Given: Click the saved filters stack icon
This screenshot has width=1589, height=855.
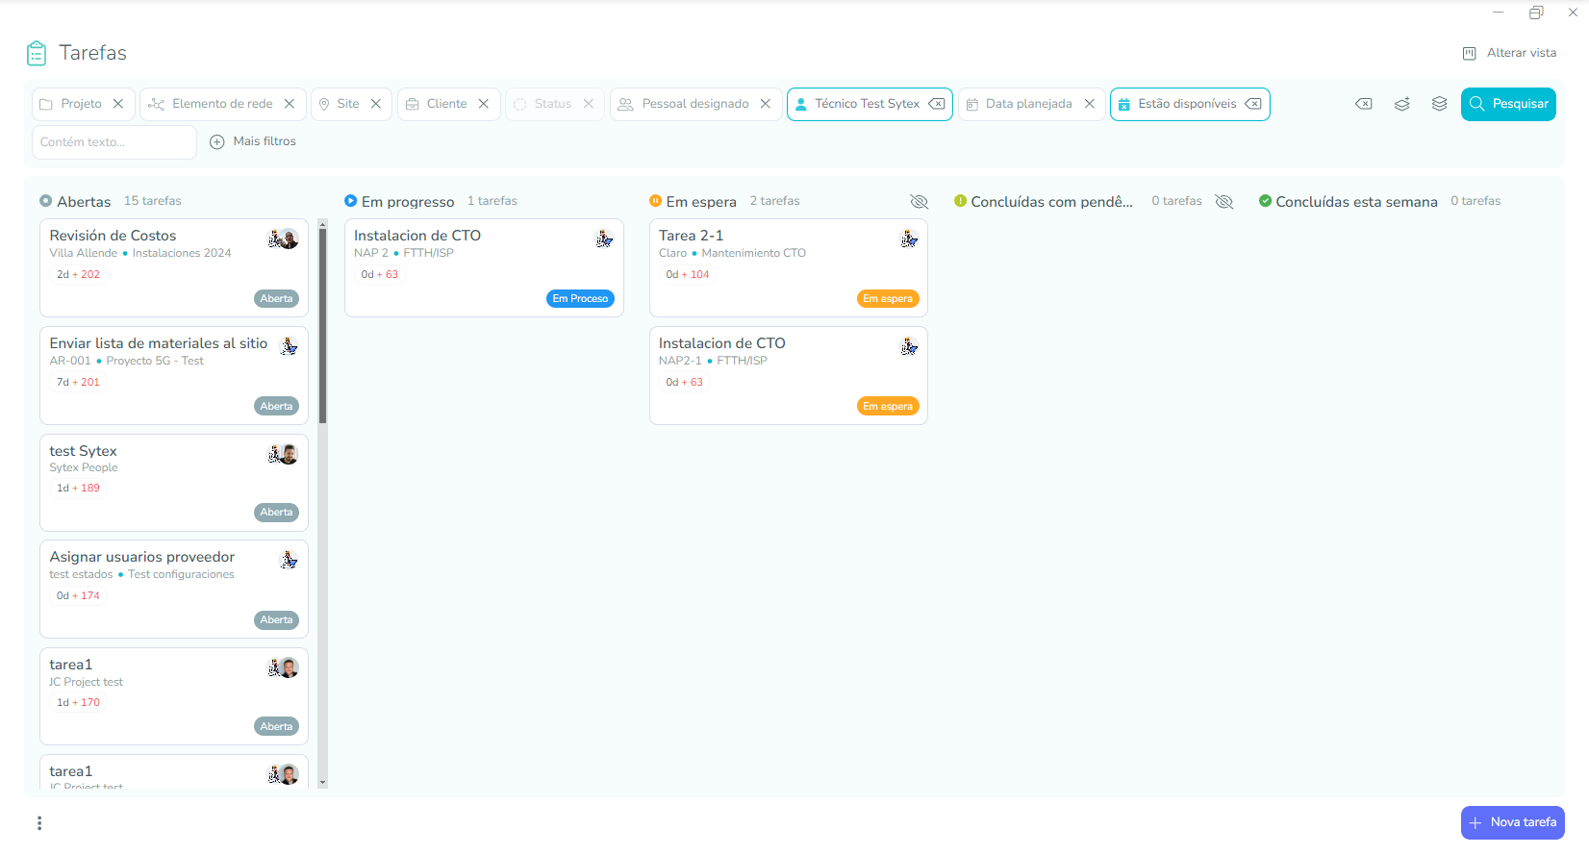Looking at the screenshot, I should tap(1439, 104).
